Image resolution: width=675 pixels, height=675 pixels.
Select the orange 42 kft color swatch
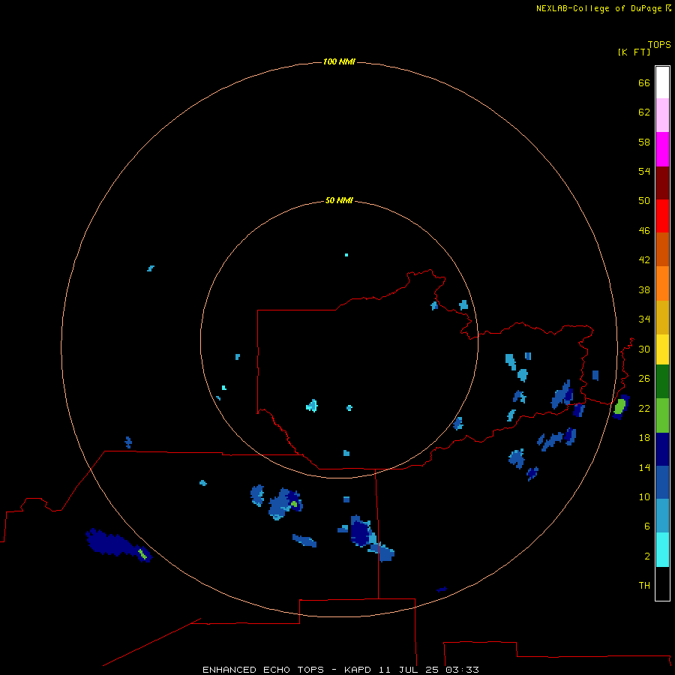pyautogui.click(x=662, y=283)
